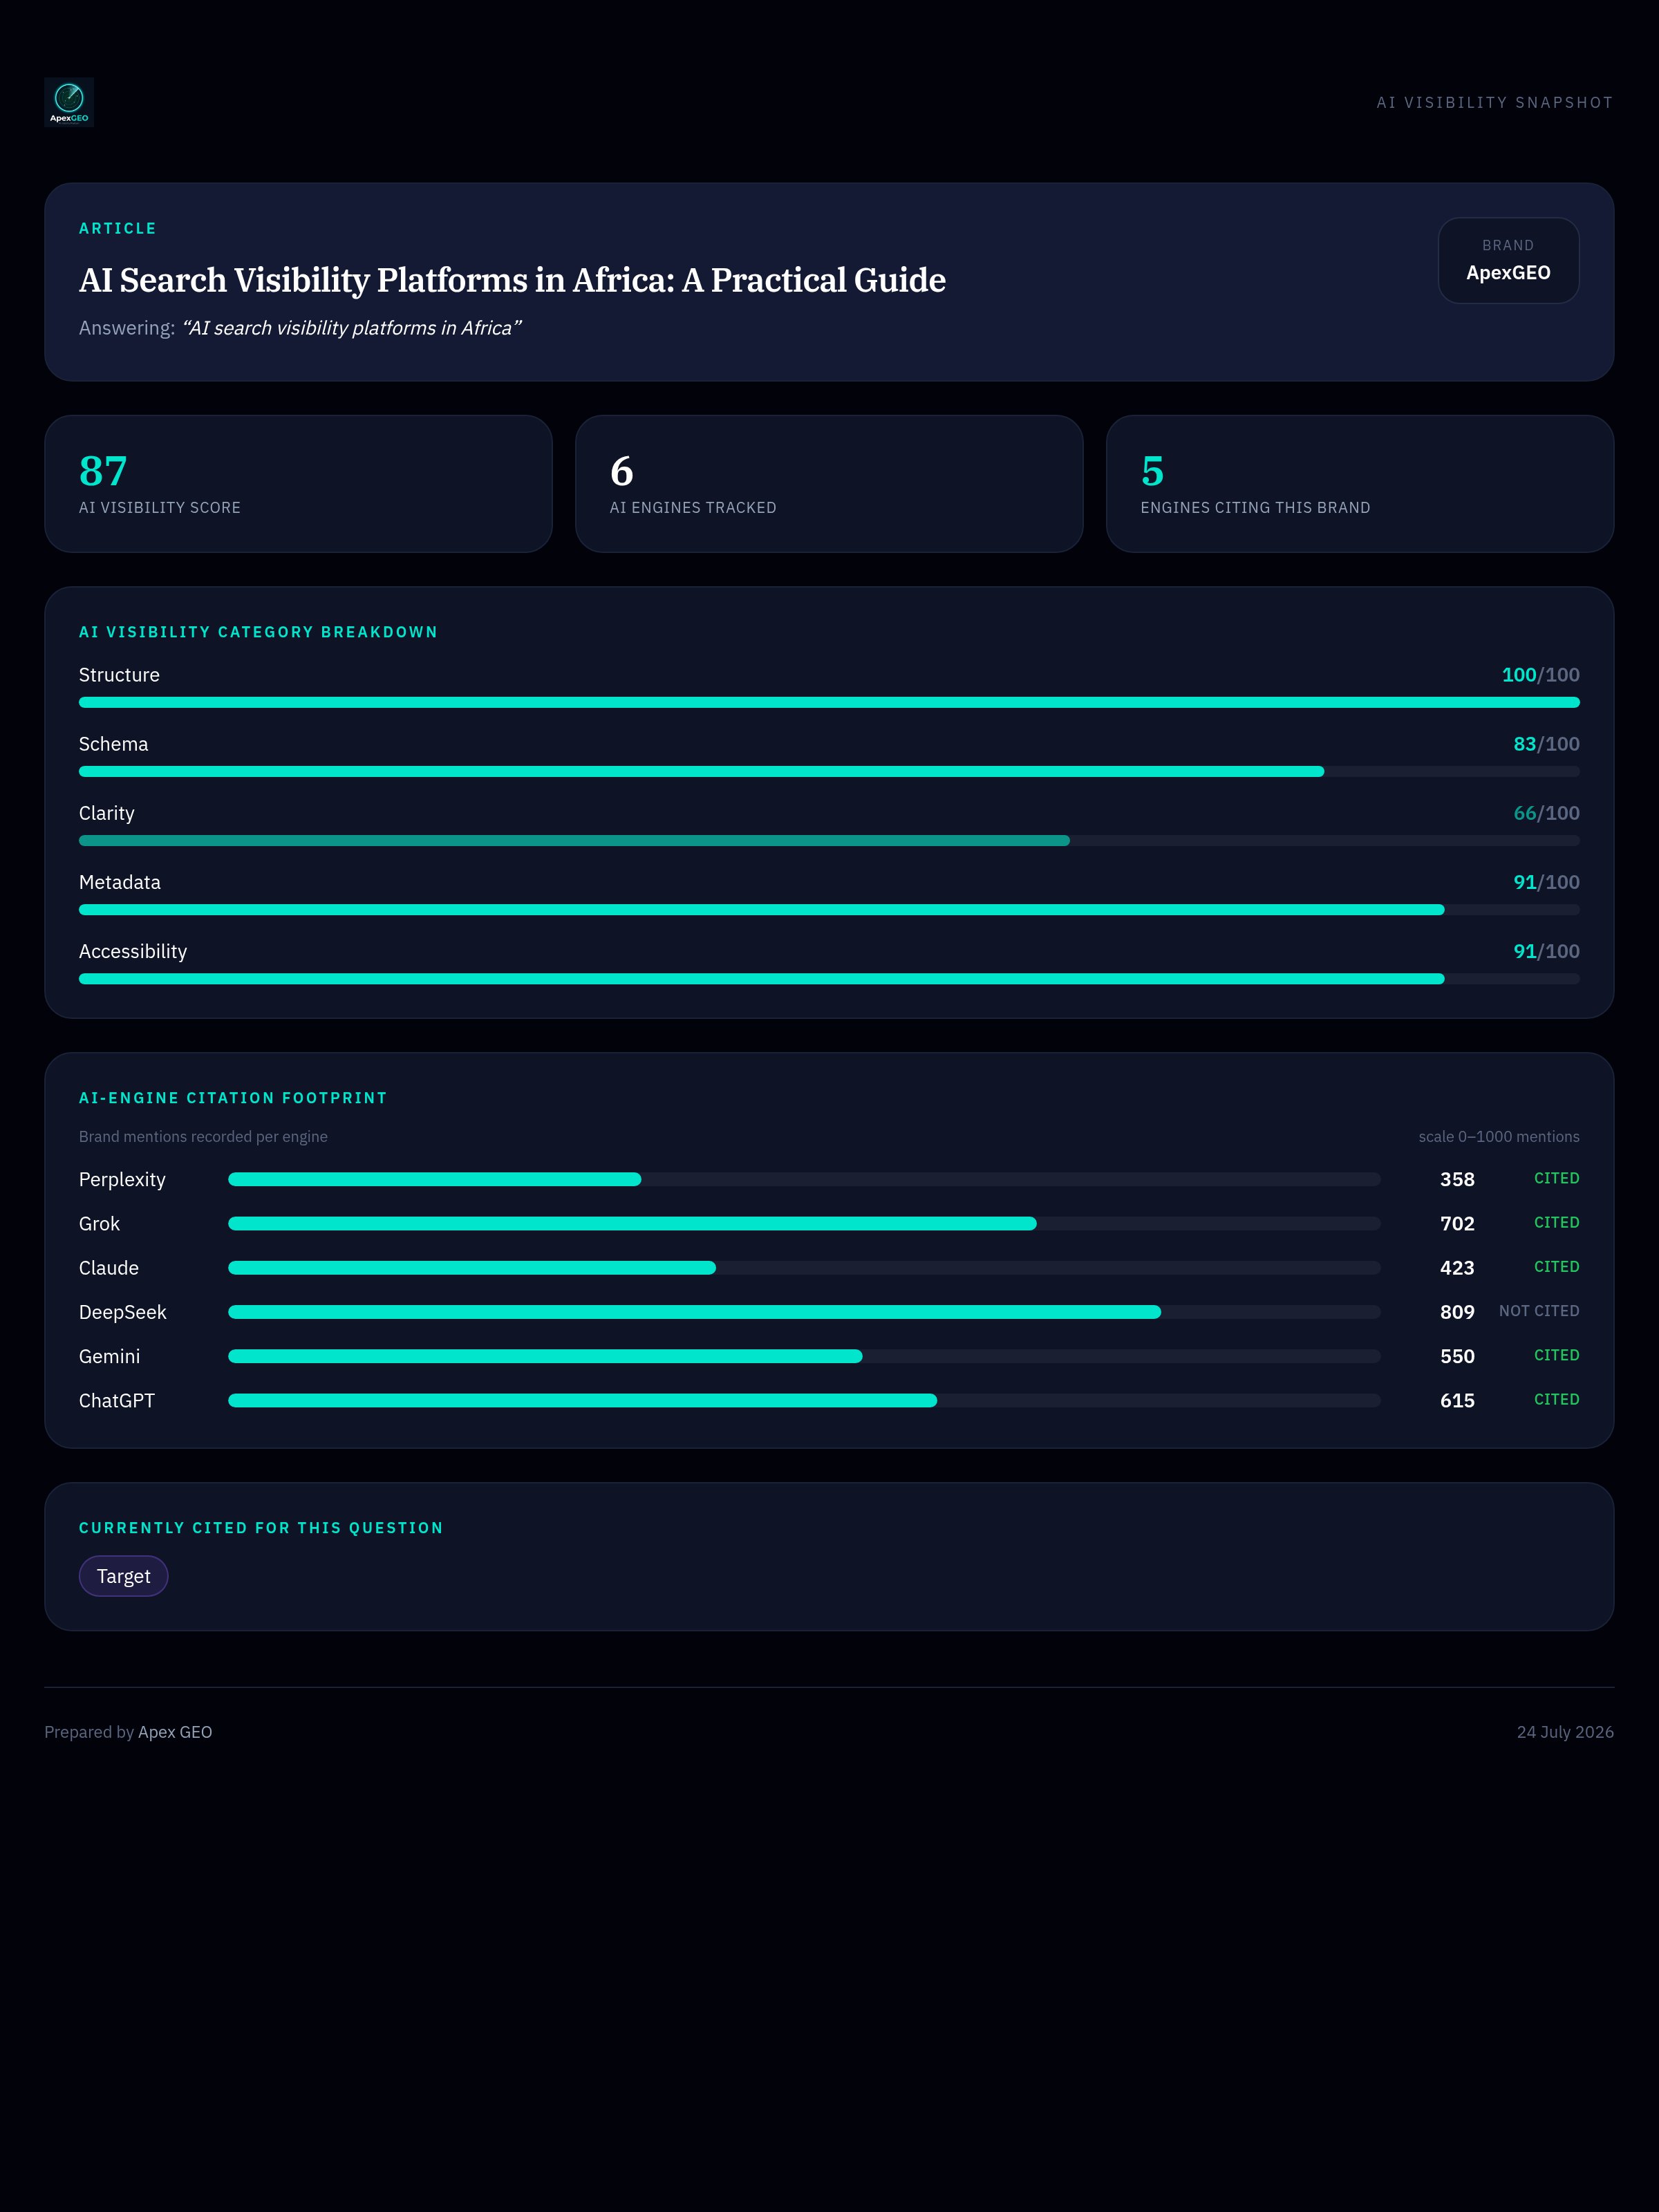The width and height of the screenshot is (1659, 2212).
Task: Click the Metadata 91/100 score
Action: (x=1546, y=882)
